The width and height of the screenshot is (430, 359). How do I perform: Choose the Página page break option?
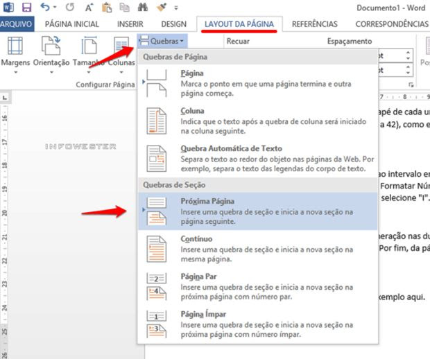(258, 83)
